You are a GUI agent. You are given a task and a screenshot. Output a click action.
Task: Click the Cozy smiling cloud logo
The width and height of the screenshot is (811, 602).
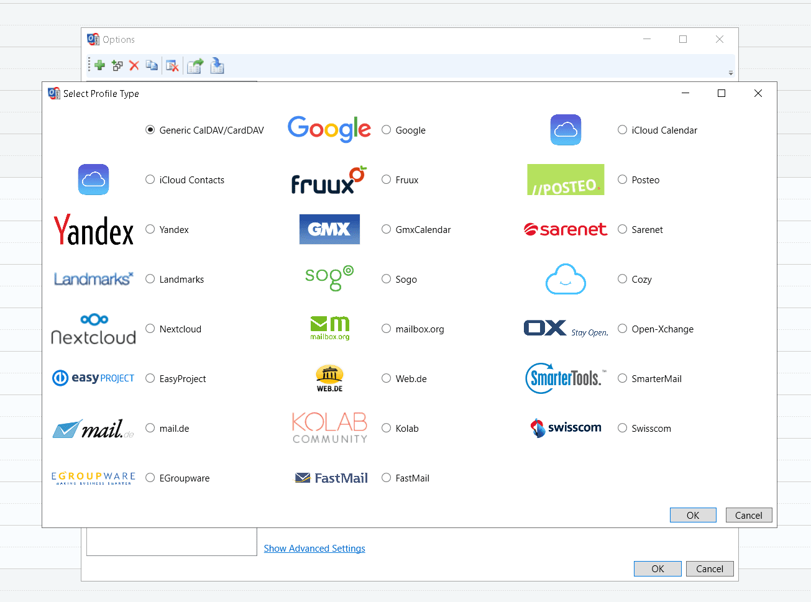(x=566, y=279)
